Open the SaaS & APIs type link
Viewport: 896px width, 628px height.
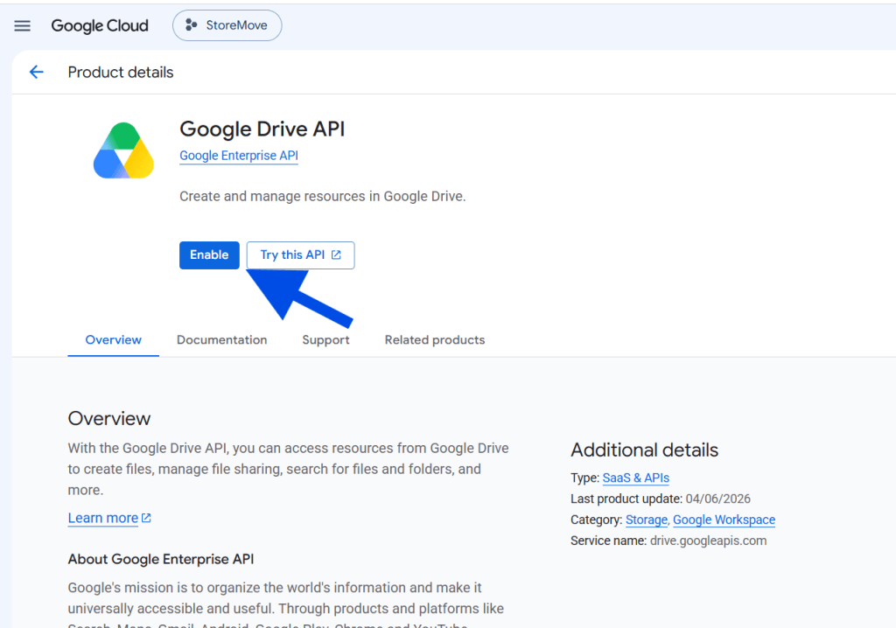(x=636, y=478)
